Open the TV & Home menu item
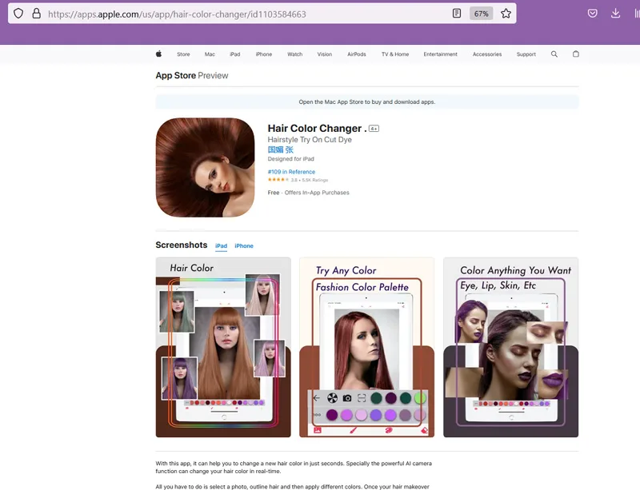Viewport: 640px width, 490px height. tap(395, 54)
